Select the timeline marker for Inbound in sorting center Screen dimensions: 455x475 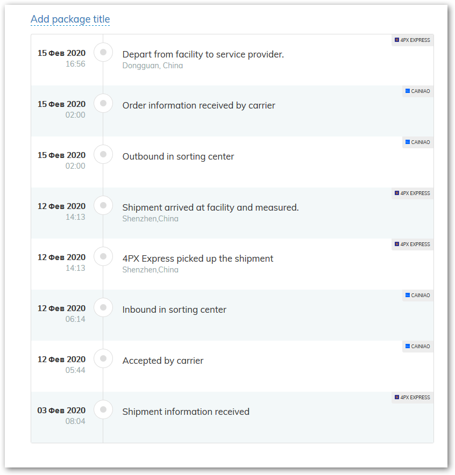(103, 307)
